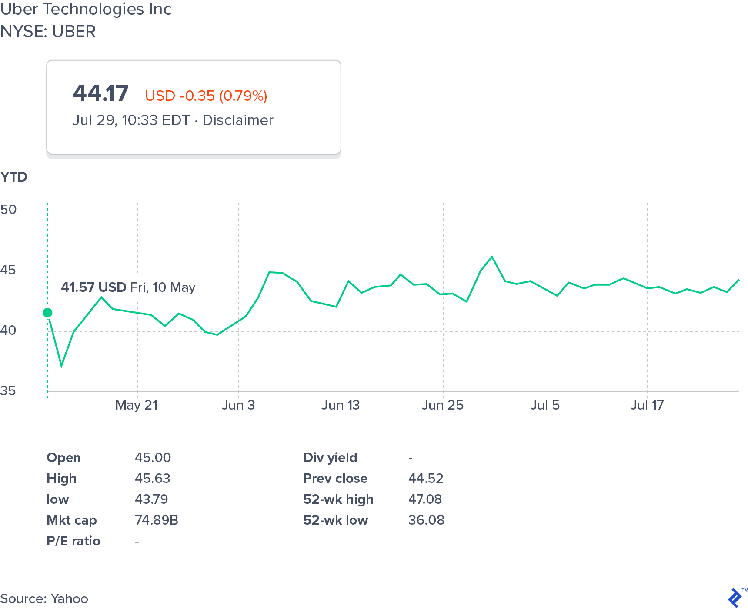Viewport: 748px width, 608px height.
Task: Click the Toptal logo icon
Action: [x=735, y=598]
